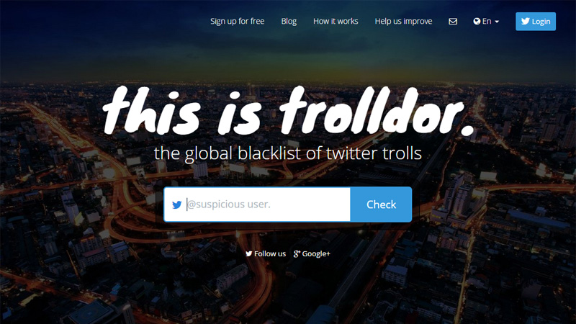Screen dimensions: 576x324
Task: Open the How it works section
Action: point(336,22)
